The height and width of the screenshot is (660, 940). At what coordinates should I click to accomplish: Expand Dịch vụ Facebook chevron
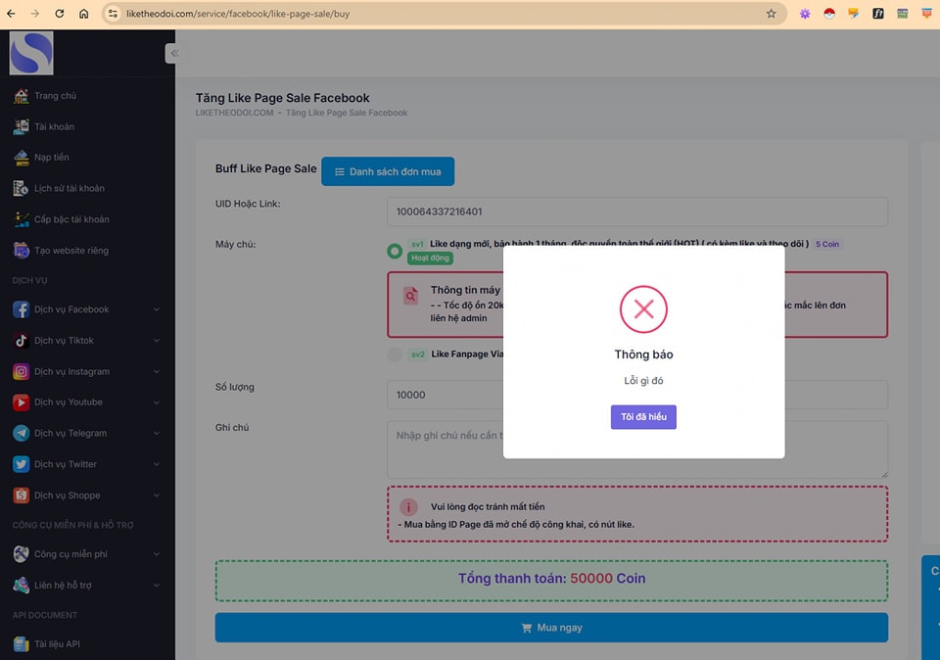(157, 309)
